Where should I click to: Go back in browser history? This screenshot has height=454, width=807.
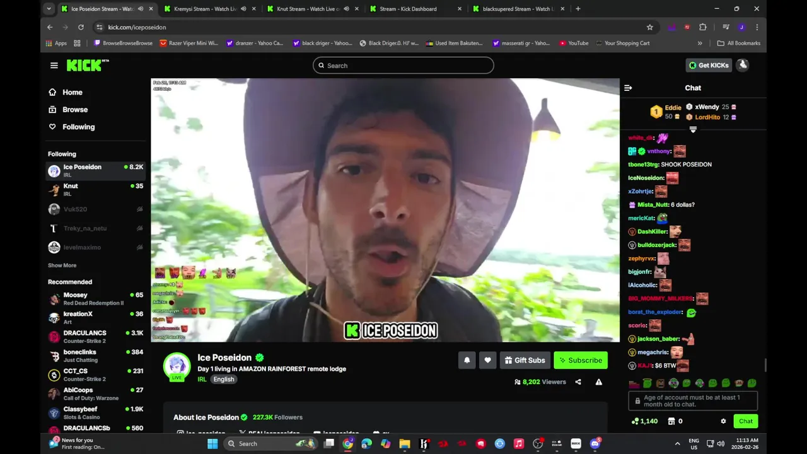pyautogui.click(x=50, y=27)
